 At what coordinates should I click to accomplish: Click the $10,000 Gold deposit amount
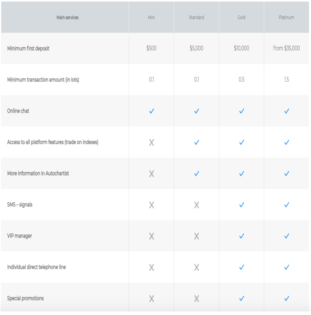241,48
